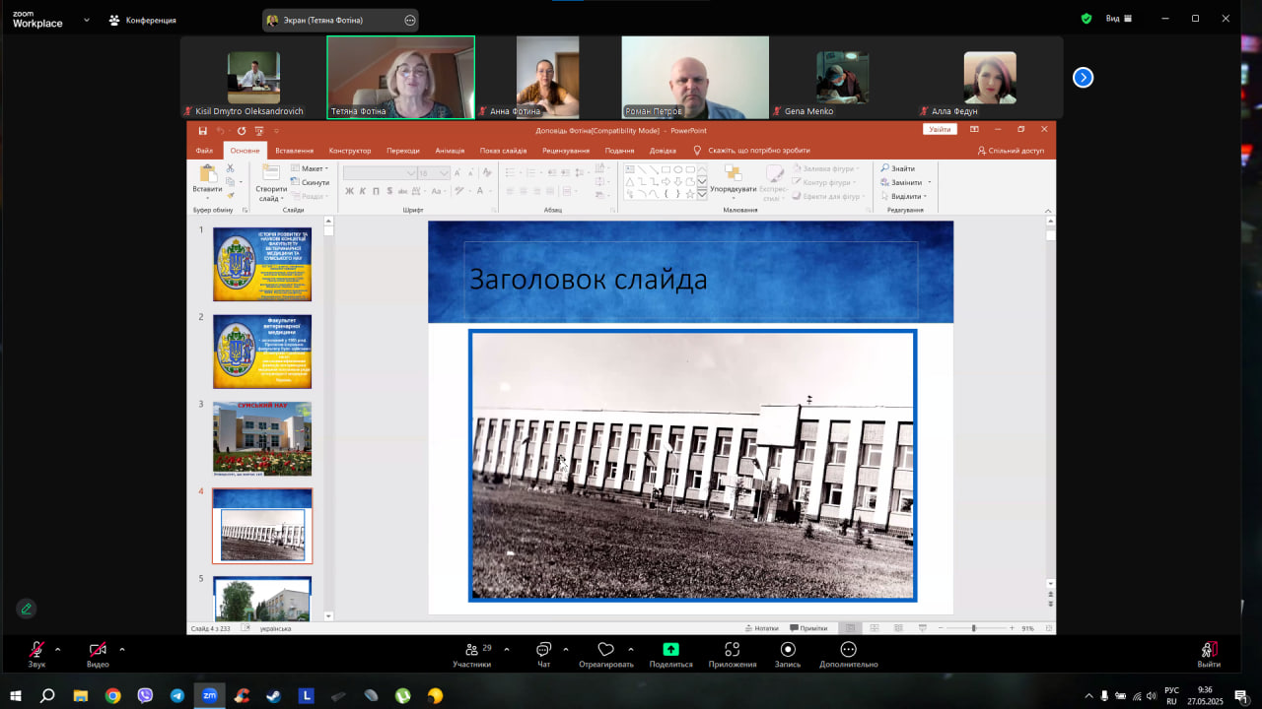Click the Вид view button in Zoom
Image resolution: width=1262 pixels, height=709 pixels.
tap(1119, 19)
